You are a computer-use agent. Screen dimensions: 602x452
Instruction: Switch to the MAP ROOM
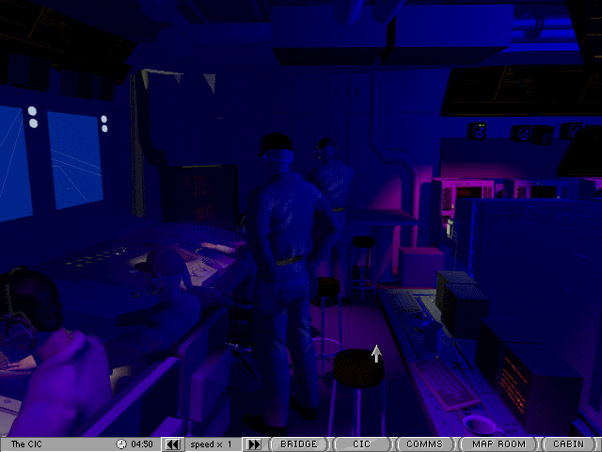tap(499, 444)
